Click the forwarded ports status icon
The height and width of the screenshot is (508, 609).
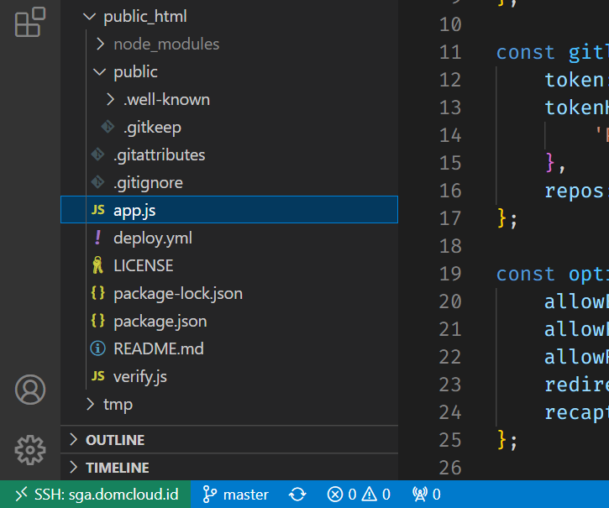pos(426,495)
